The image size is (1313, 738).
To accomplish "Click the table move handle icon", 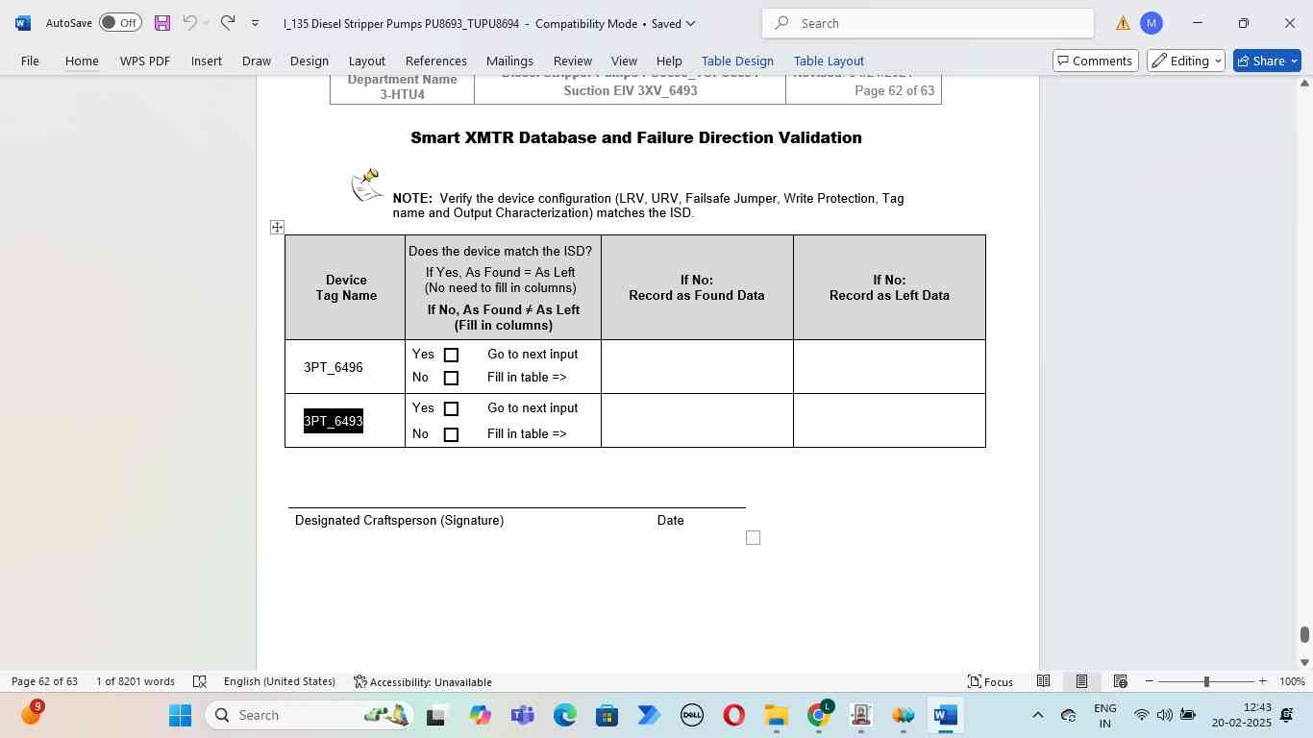I will [x=277, y=227].
